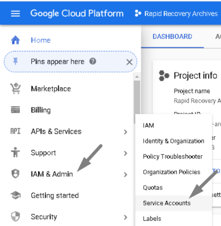Open the Support menu item
The image size is (221, 226).
click(43, 153)
